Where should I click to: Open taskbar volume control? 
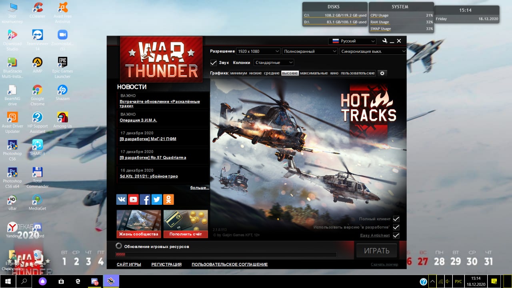point(448,281)
